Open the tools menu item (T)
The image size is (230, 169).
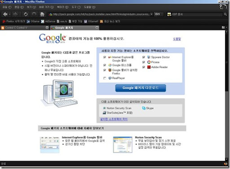coord(76,7)
